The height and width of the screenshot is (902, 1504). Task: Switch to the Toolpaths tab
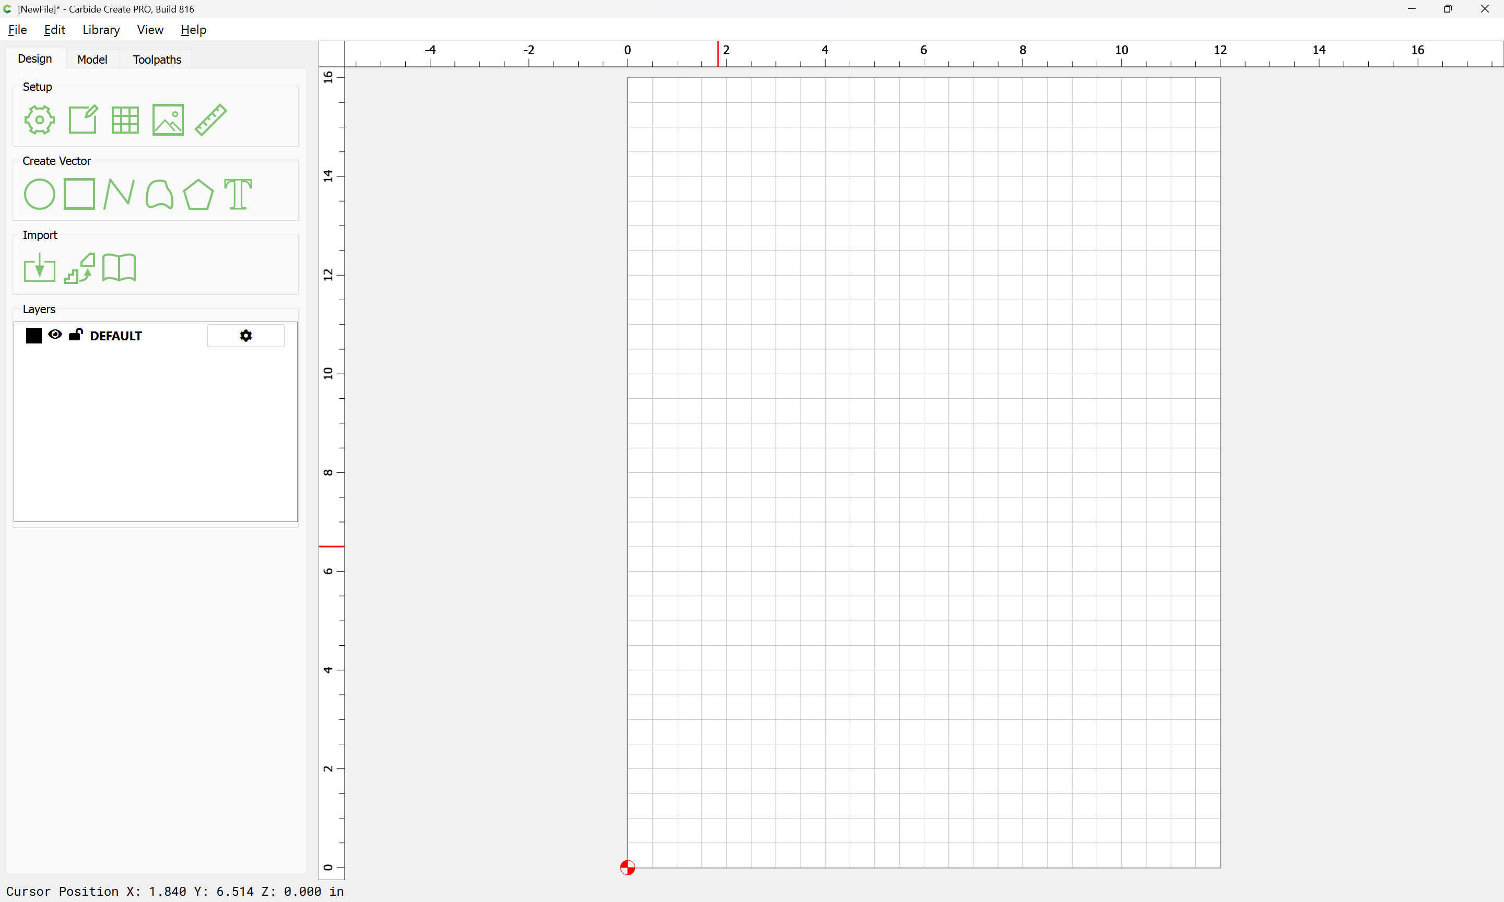click(157, 60)
